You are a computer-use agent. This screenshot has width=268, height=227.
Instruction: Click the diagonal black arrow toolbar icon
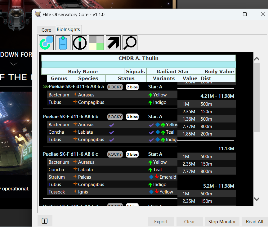[113, 43]
